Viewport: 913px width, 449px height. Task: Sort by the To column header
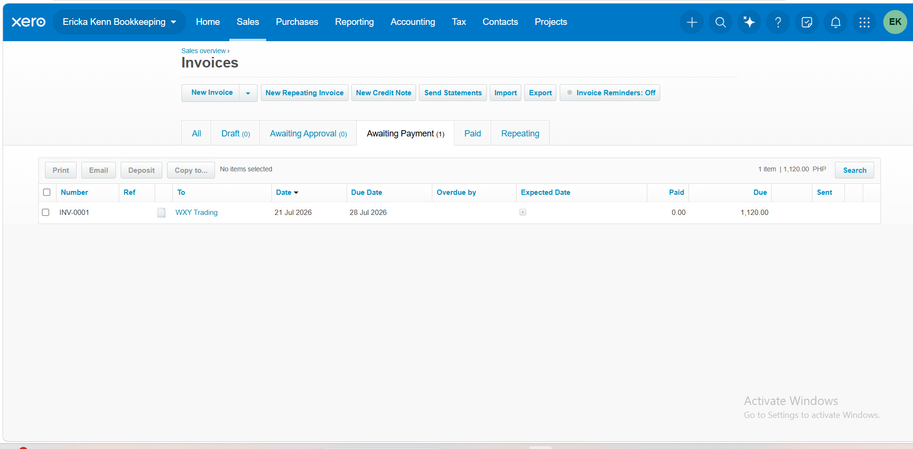click(181, 192)
